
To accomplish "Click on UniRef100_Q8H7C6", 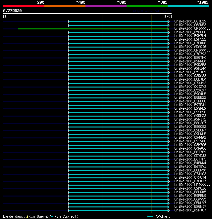I will pos(190,145).
